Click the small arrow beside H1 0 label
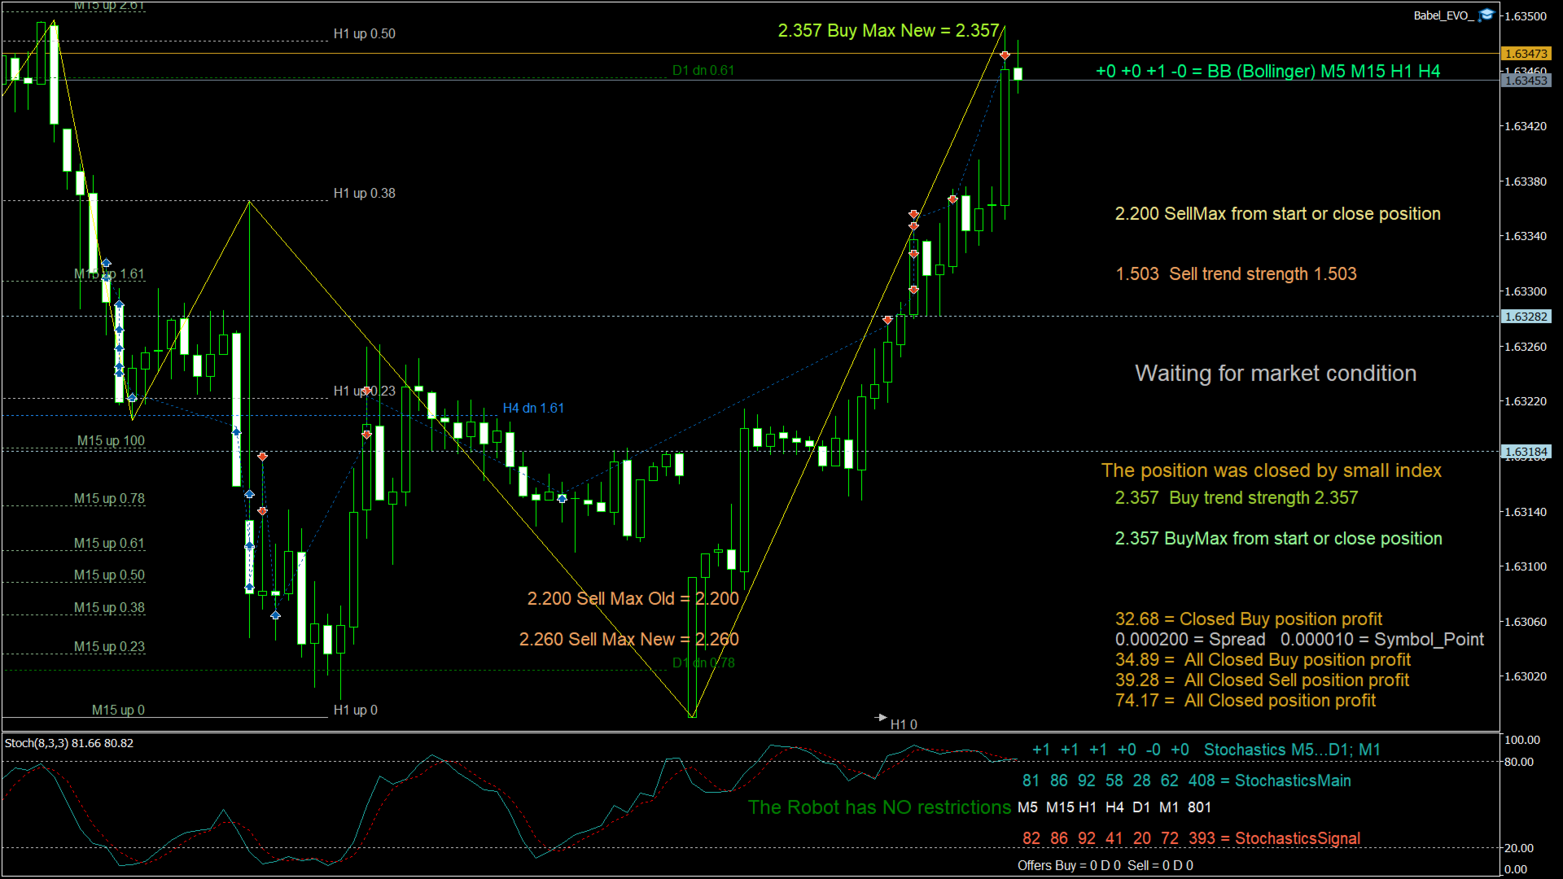1563x879 pixels. tap(881, 718)
